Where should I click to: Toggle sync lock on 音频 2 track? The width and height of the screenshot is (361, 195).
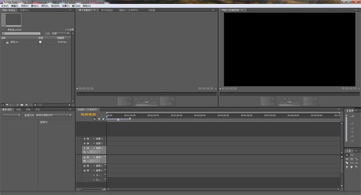tap(88, 166)
